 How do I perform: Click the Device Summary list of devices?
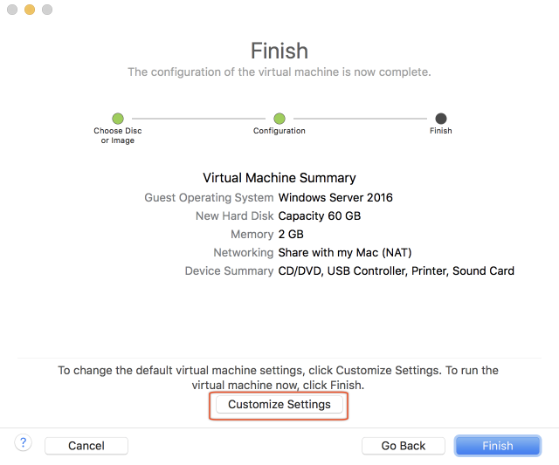tap(396, 270)
